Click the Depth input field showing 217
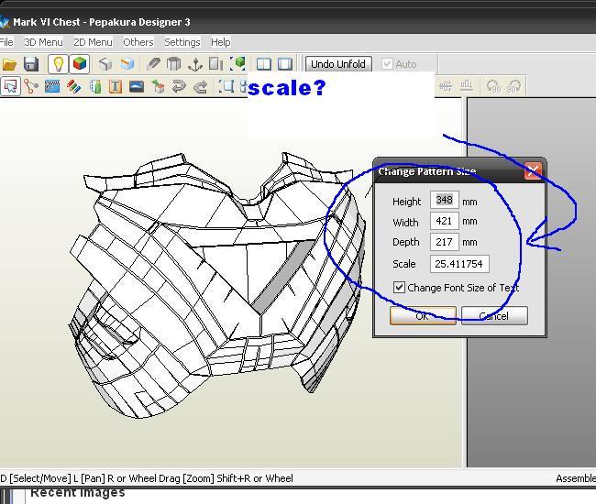 pos(444,242)
